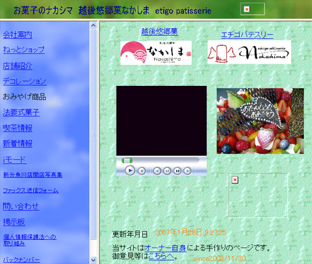Play the embedded video
The width and height of the screenshot is (312, 264).
pyautogui.click(x=130, y=170)
